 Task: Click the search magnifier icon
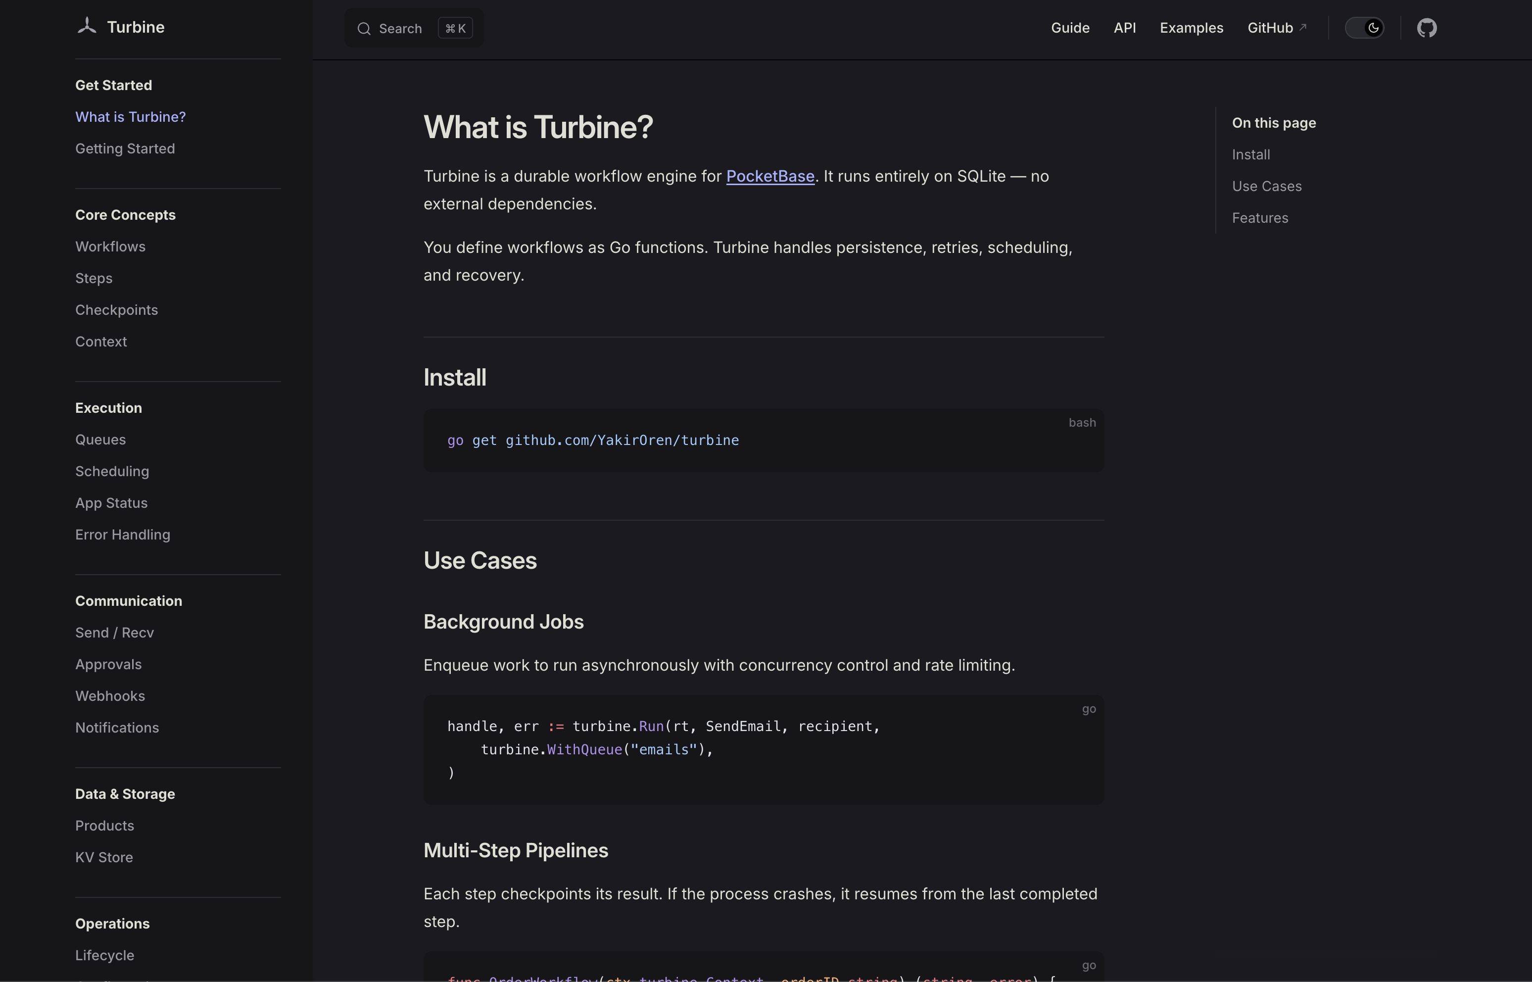pyautogui.click(x=364, y=29)
